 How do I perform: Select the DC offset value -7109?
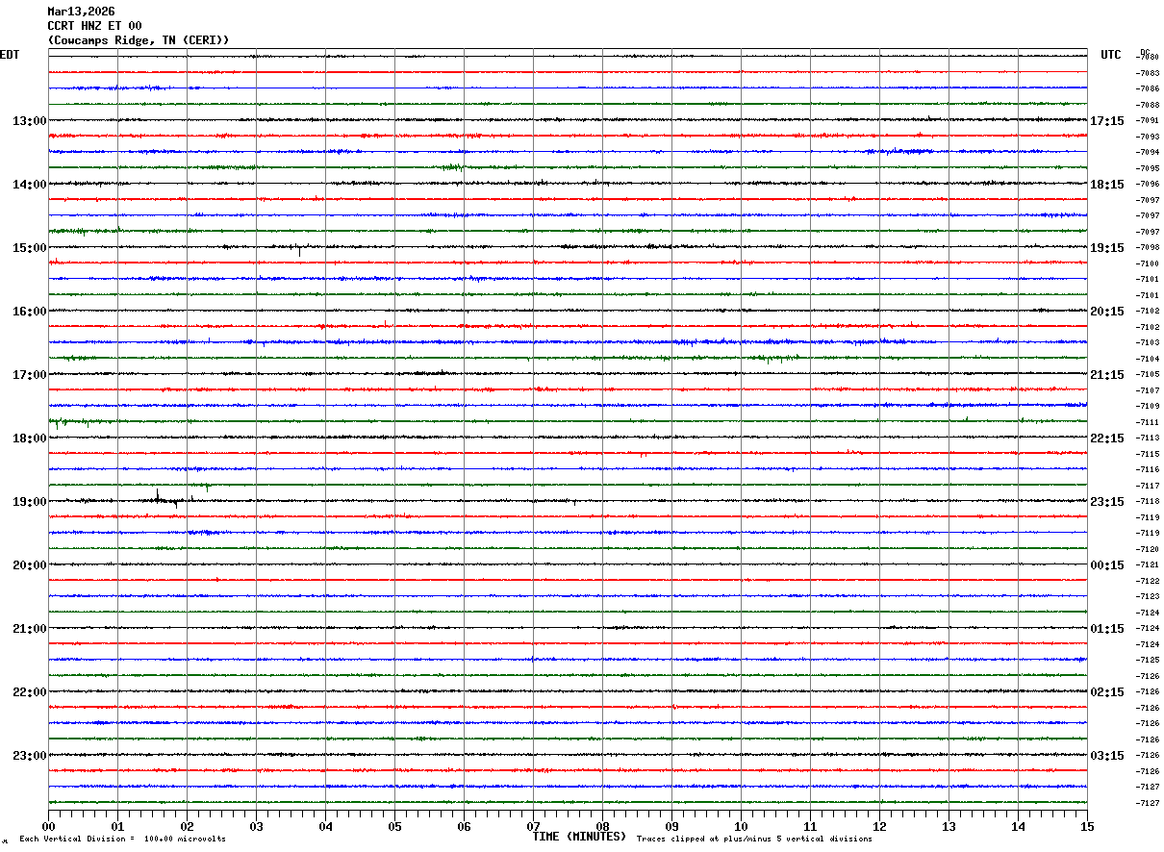1148,406
